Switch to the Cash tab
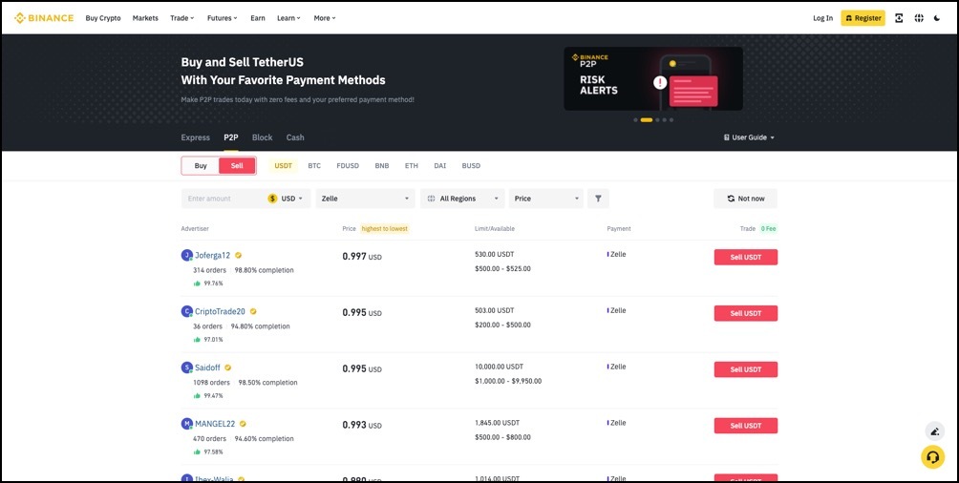 (x=295, y=137)
